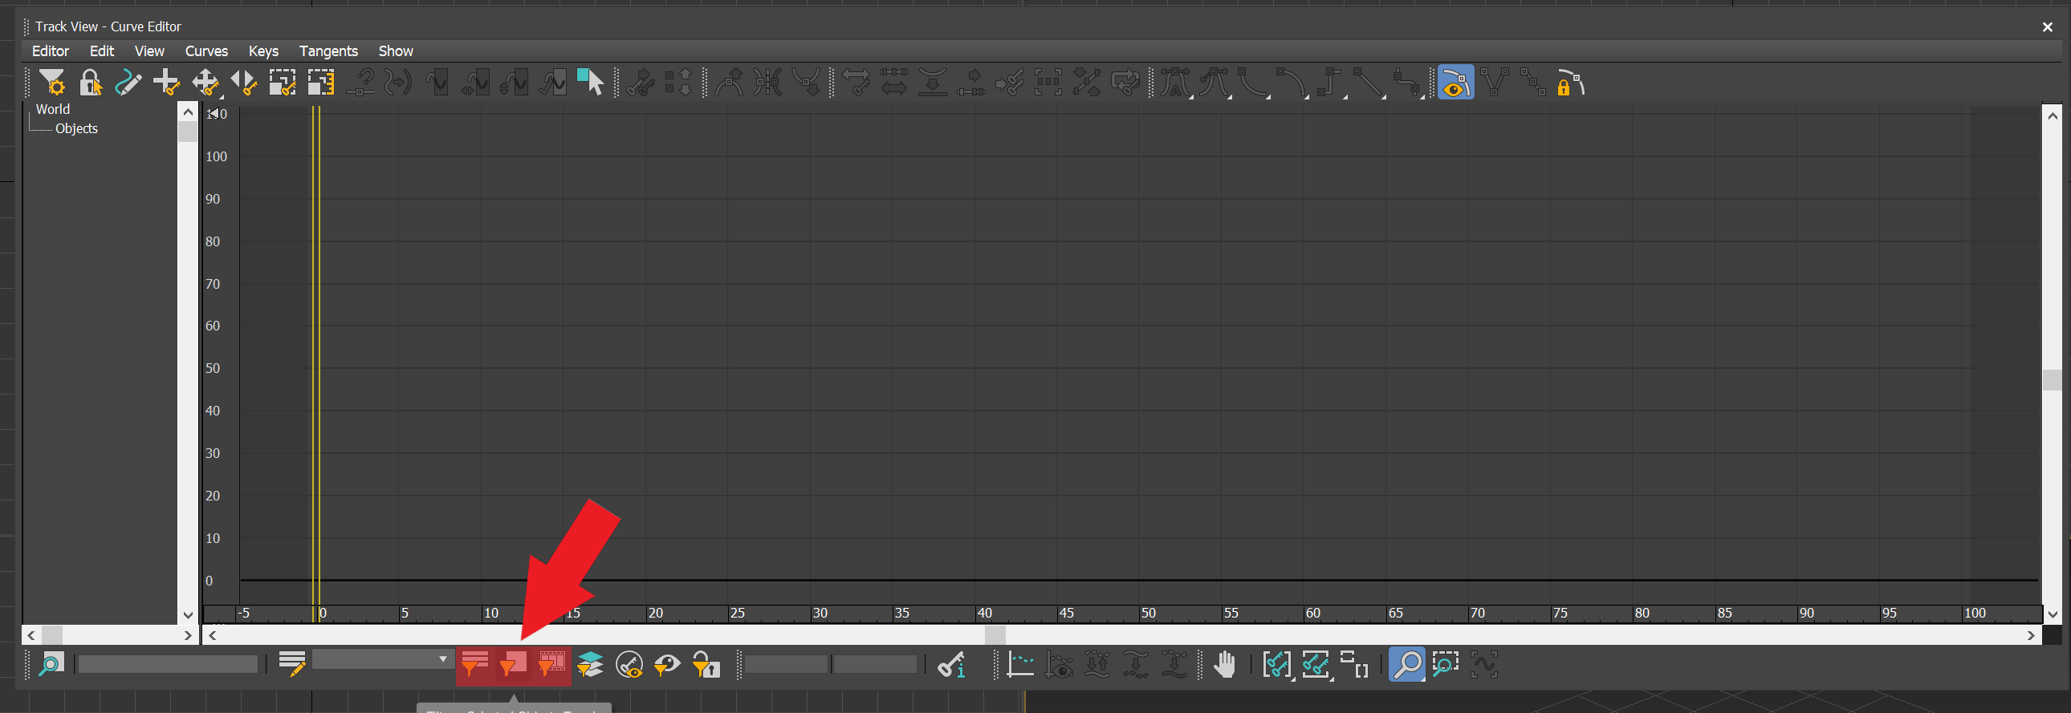Open the Filters funnel icon with gear
Image resolution: width=2071 pixels, height=713 pixels.
click(x=52, y=83)
